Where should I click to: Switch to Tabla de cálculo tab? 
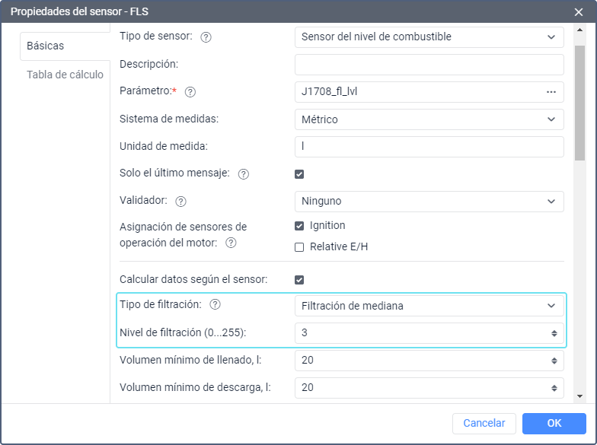[65, 75]
